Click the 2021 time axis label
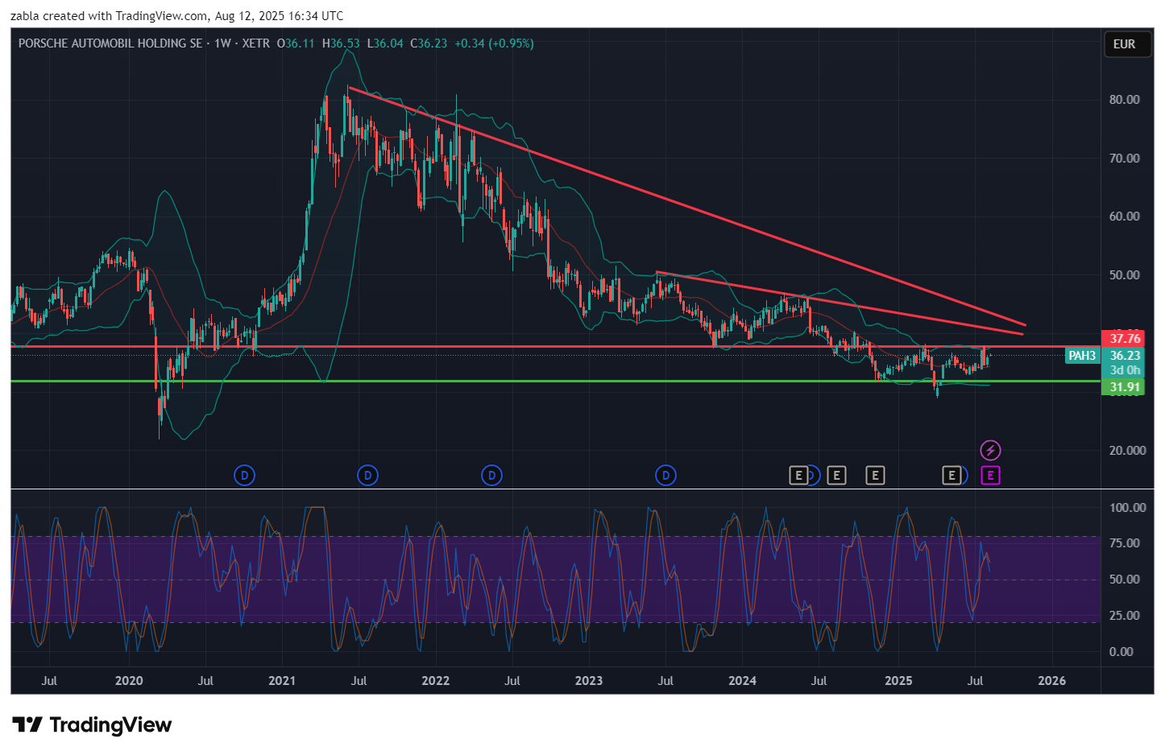 (282, 681)
